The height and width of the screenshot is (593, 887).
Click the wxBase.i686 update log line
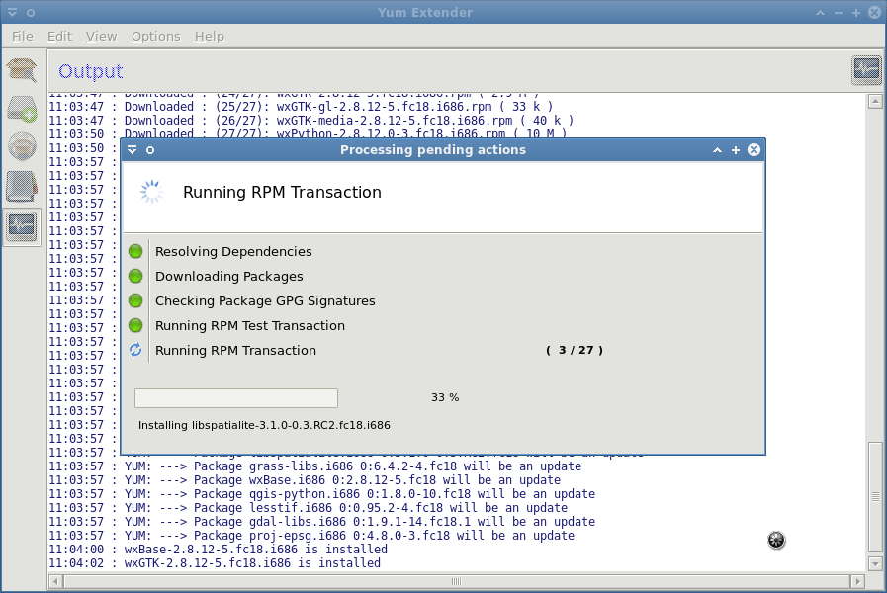305,480
